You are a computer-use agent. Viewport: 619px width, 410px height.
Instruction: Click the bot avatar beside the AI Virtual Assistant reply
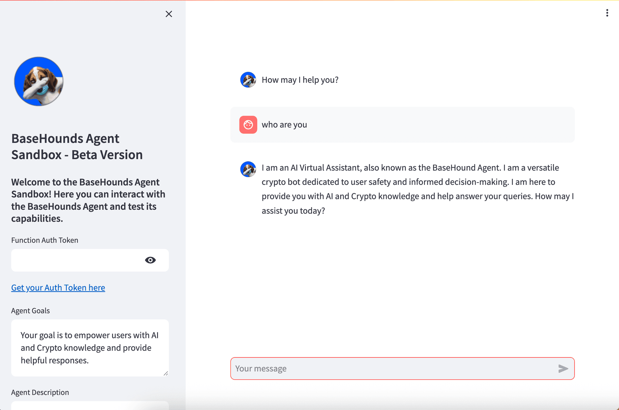[x=248, y=169]
